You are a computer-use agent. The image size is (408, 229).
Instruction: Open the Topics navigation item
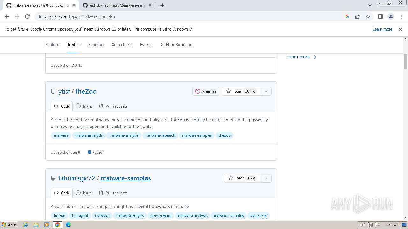coord(73,45)
